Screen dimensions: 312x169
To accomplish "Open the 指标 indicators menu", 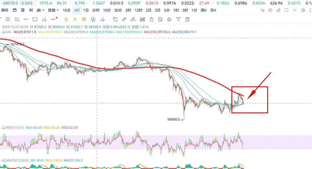I will pos(5,10).
